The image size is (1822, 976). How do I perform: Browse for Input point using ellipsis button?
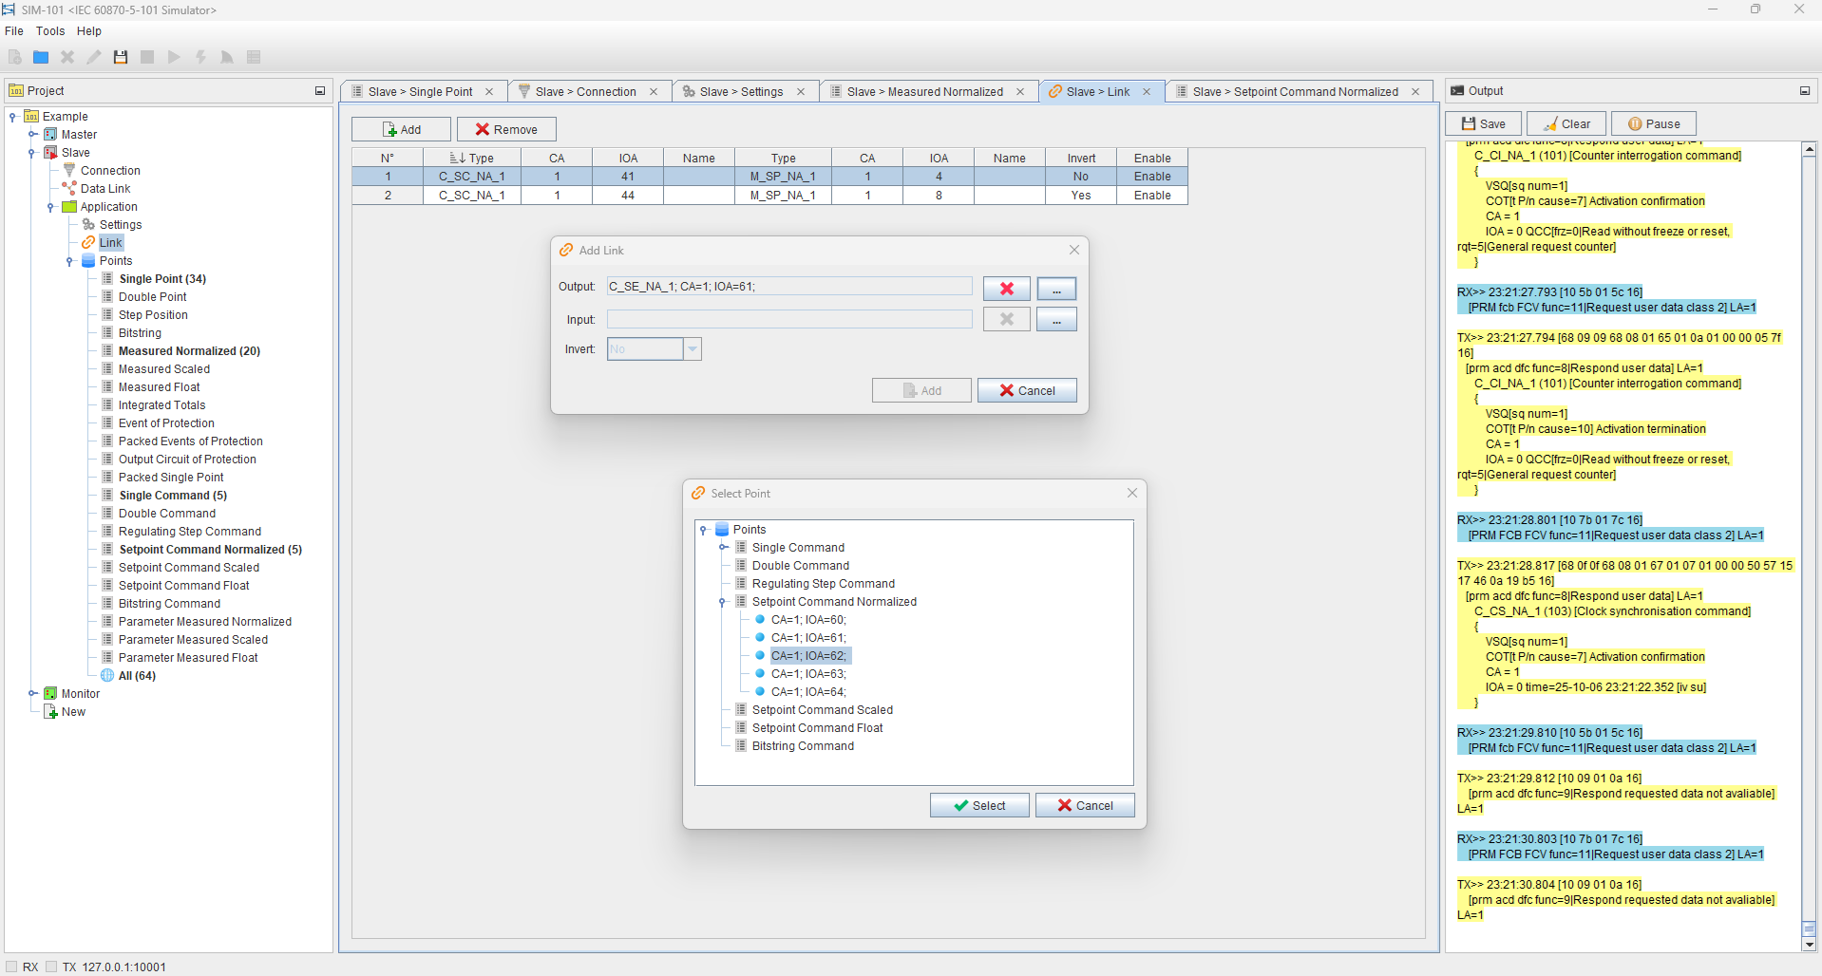[x=1056, y=320]
